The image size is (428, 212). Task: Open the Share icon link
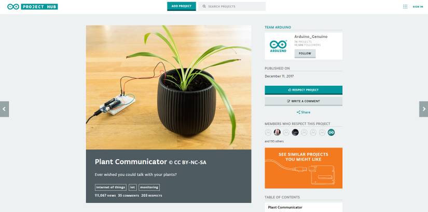coord(303,112)
